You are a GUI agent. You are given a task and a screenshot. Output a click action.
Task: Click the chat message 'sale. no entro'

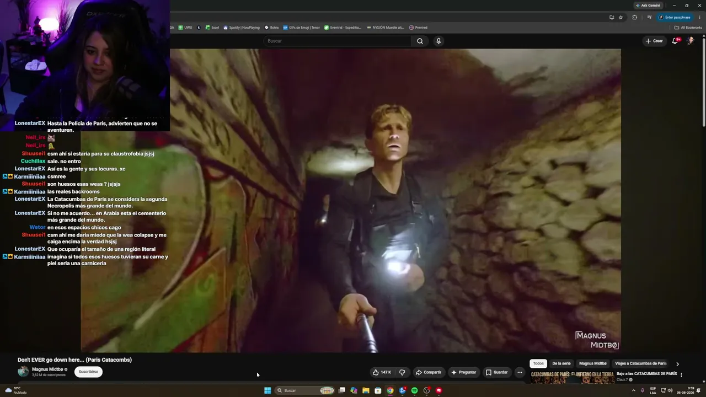(64, 161)
